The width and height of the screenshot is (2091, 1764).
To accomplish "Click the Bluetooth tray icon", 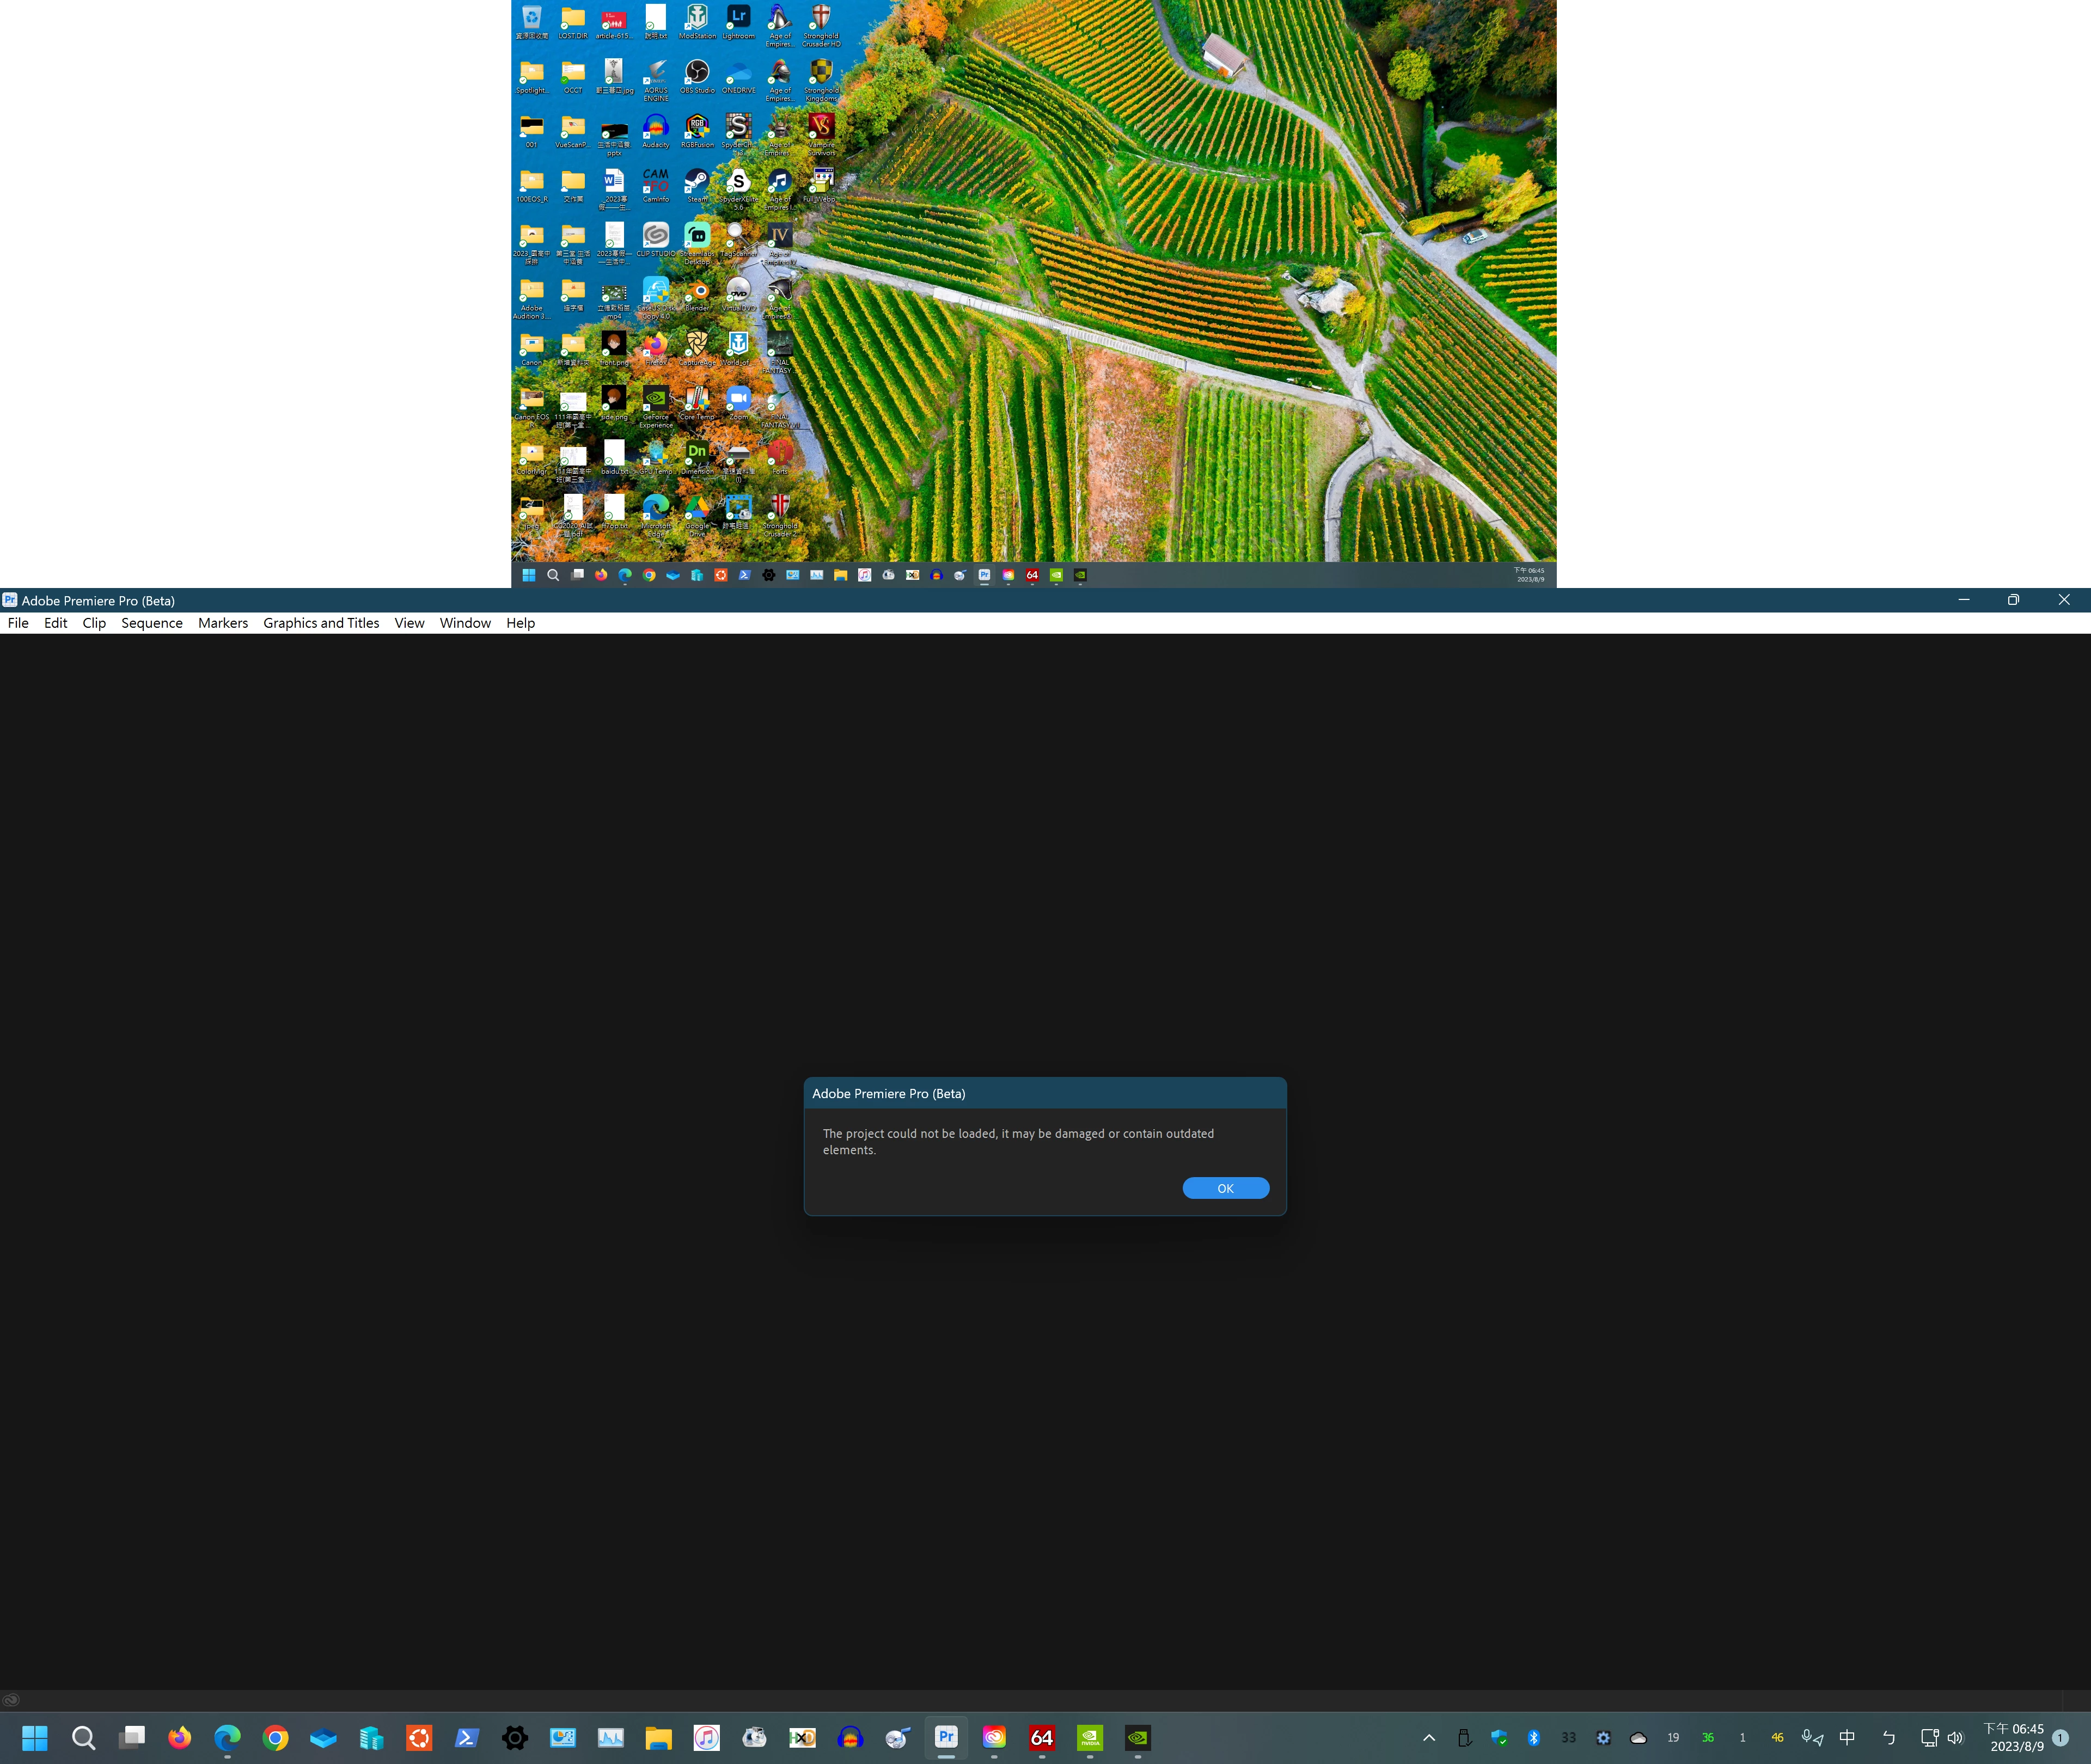I will pos(1534,1738).
